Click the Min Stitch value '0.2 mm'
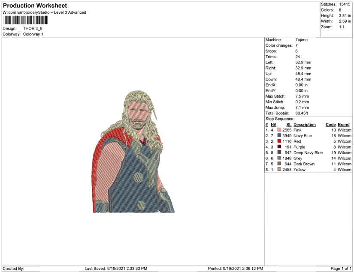354x272 pixels. [302, 102]
